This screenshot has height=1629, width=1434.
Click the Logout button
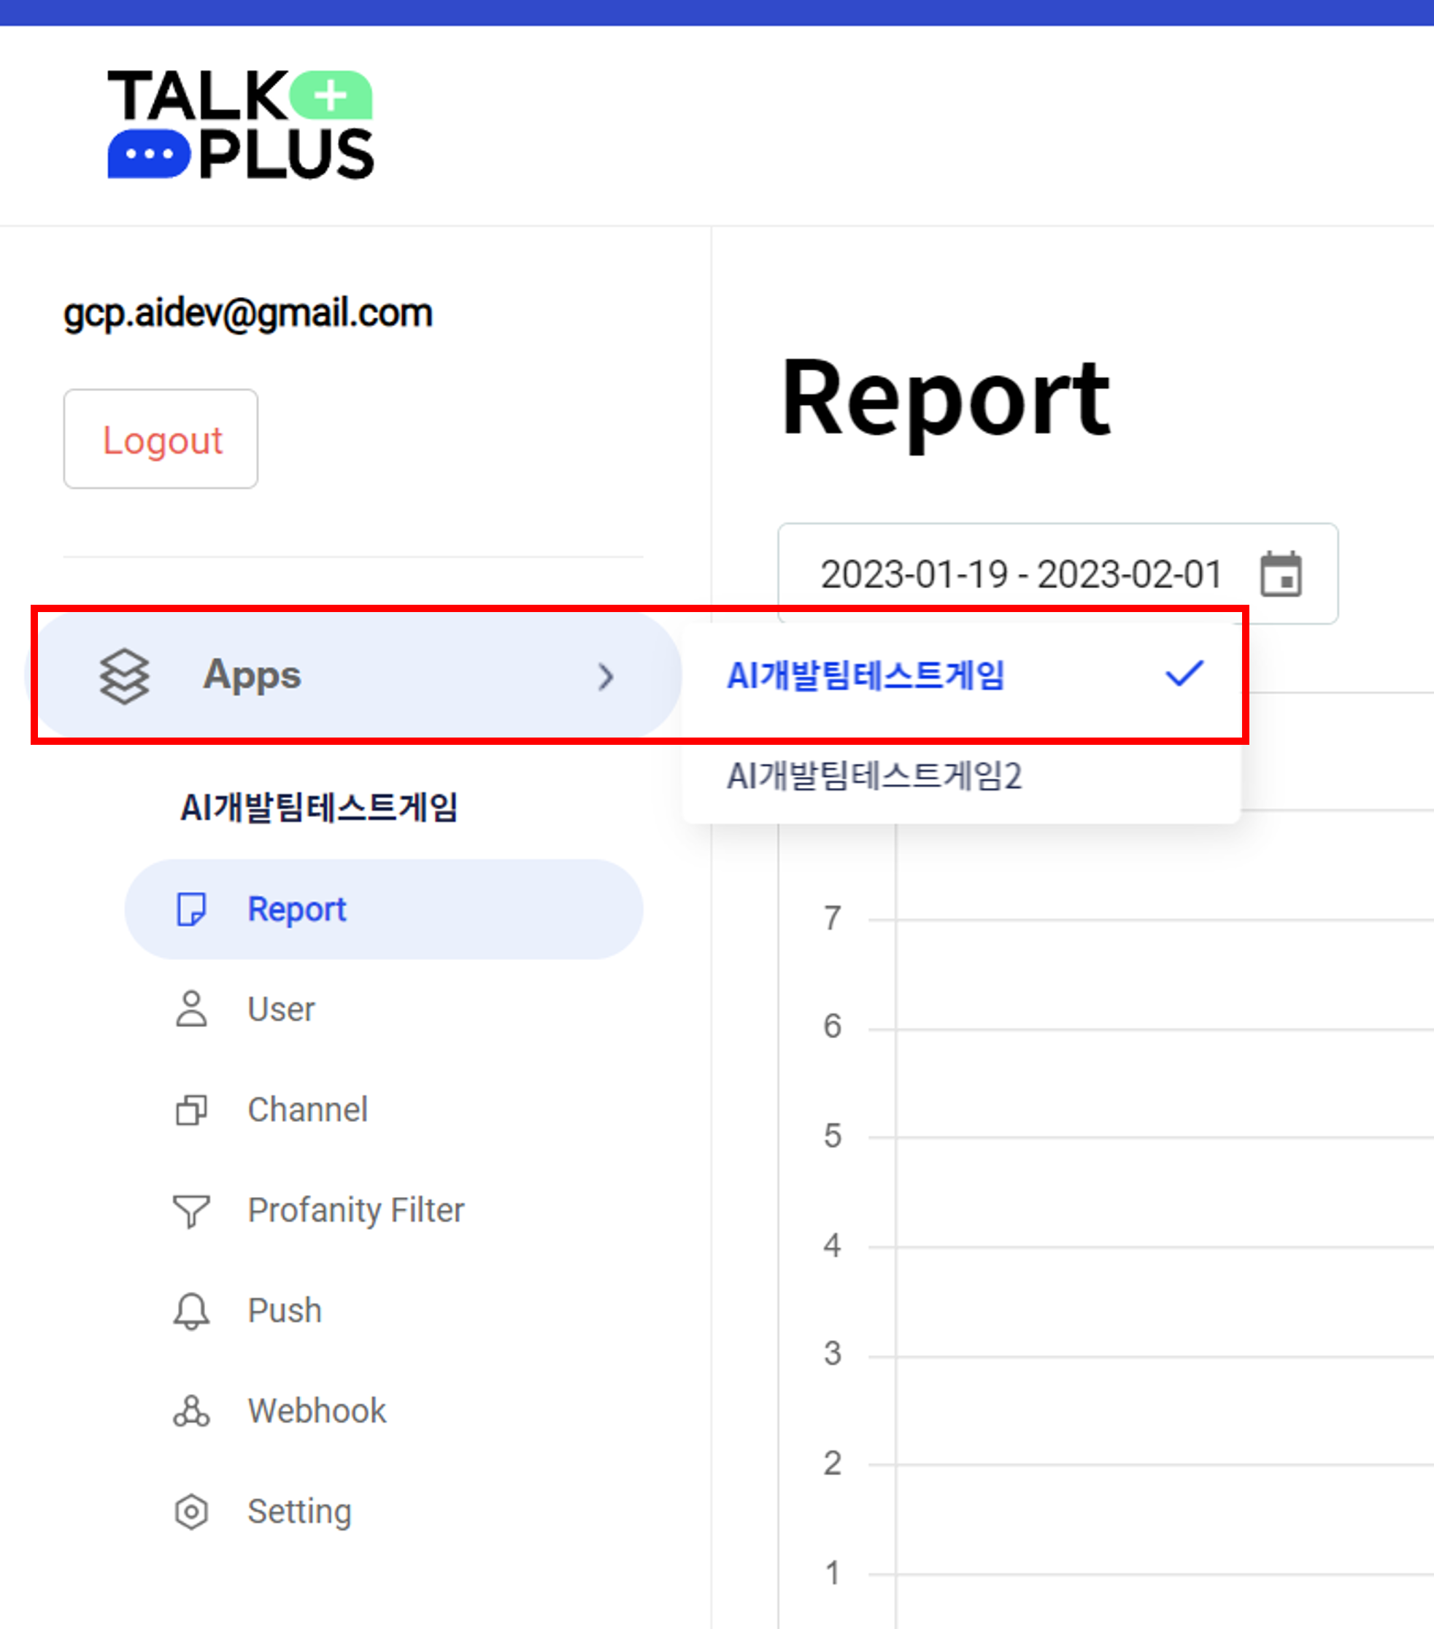pyautogui.click(x=161, y=439)
